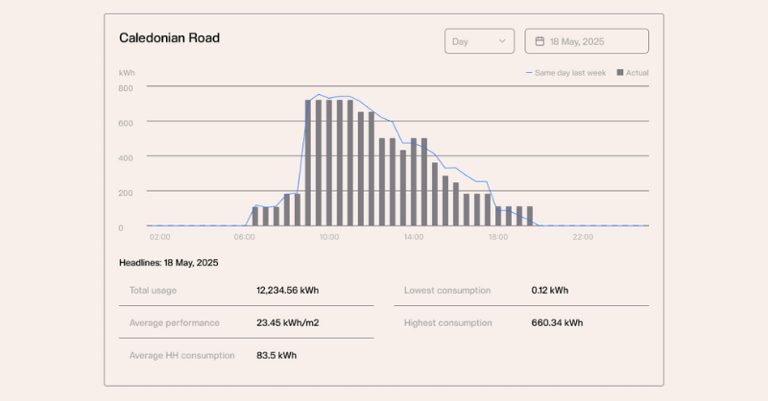Screen dimensions: 768x401
Task: Click the chevron arrow in Day selector
Action: pyautogui.click(x=502, y=41)
